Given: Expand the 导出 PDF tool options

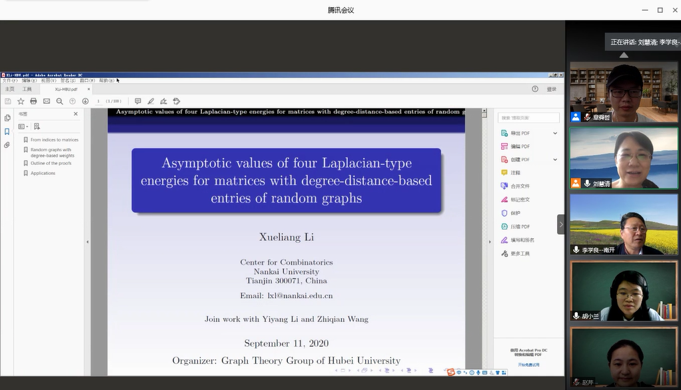Looking at the screenshot, I should click(555, 133).
